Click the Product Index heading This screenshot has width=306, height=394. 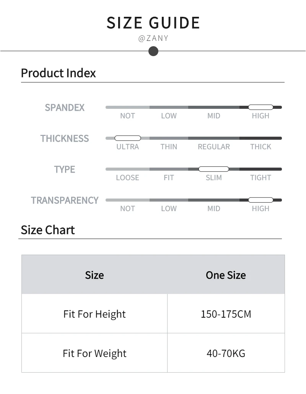pyautogui.click(x=58, y=73)
